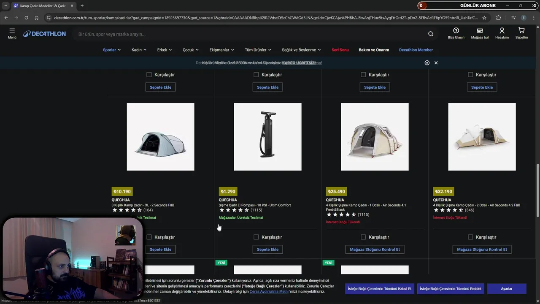
Task: Click browser back arrow
Action: [6, 18]
